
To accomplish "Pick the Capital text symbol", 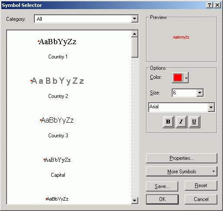I will pyautogui.click(x=58, y=167).
